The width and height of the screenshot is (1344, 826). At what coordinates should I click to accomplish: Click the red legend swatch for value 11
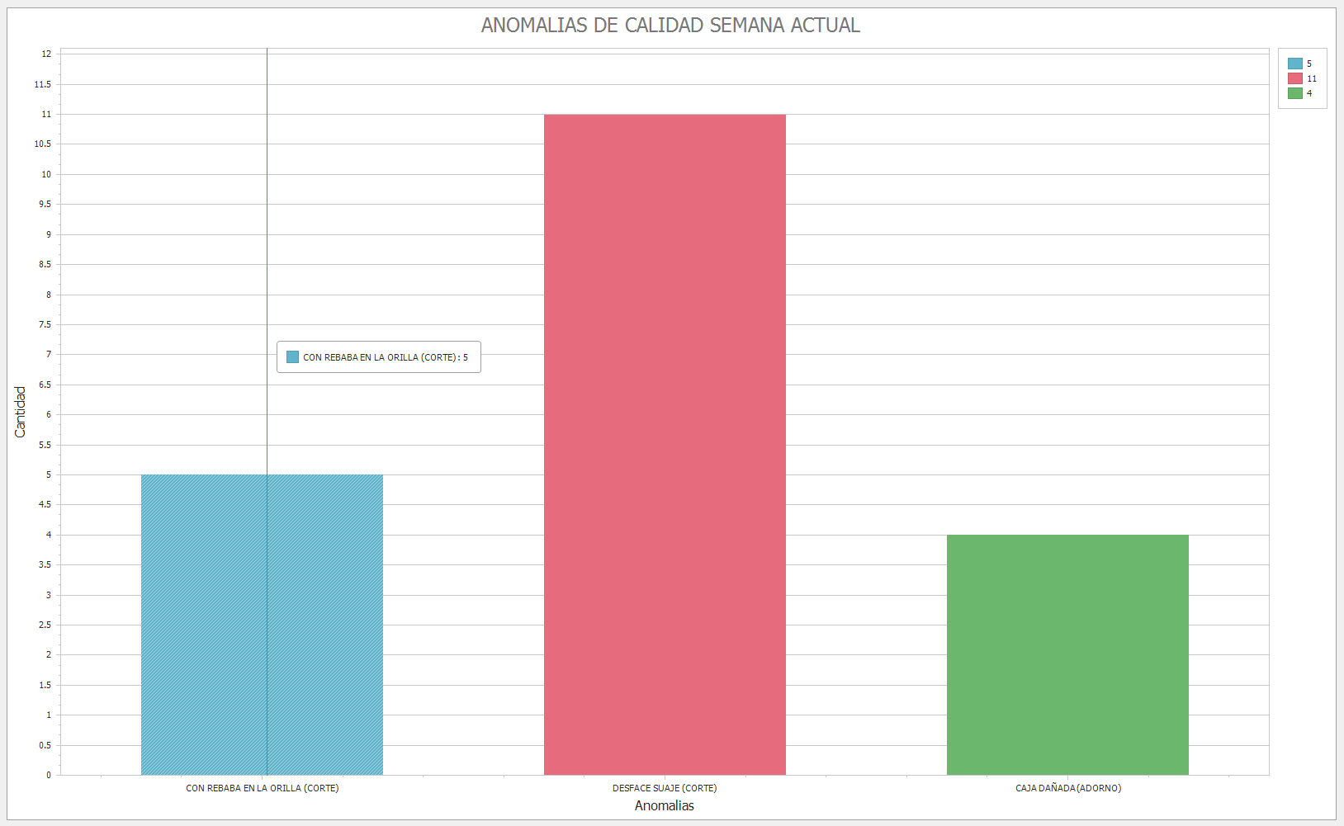point(1294,78)
